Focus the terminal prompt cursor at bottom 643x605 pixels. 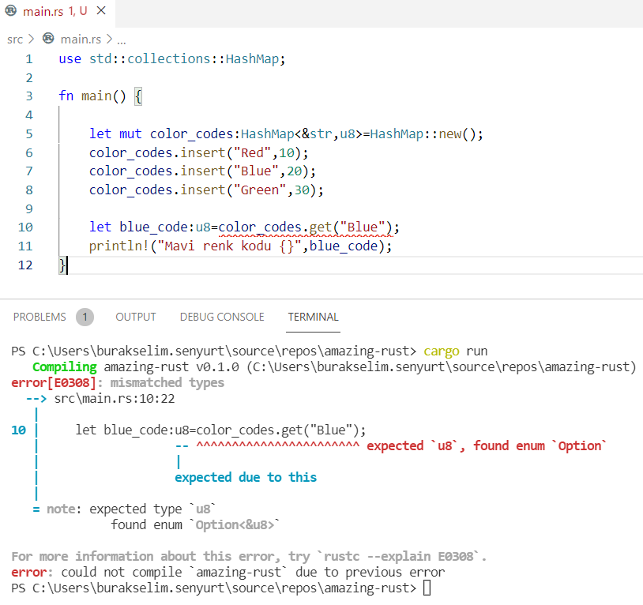tap(427, 588)
